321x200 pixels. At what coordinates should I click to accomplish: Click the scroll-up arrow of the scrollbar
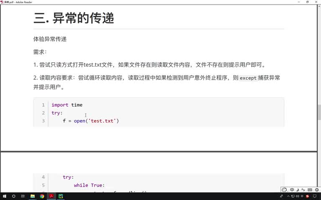[319, 6]
